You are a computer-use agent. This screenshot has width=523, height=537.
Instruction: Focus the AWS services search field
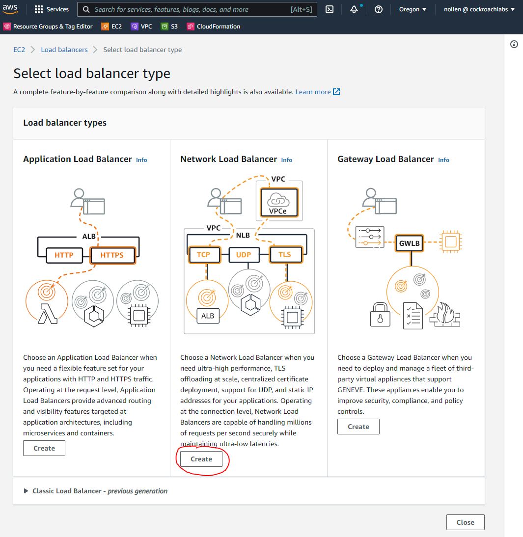tap(197, 9)
